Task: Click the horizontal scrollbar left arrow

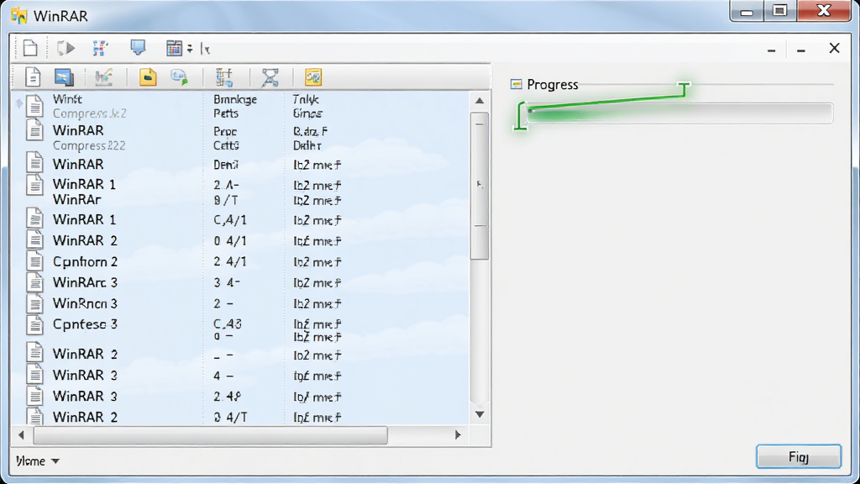Action: 21,435
